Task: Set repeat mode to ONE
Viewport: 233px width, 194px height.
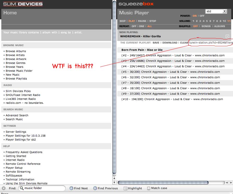Action: pos(142,26)
